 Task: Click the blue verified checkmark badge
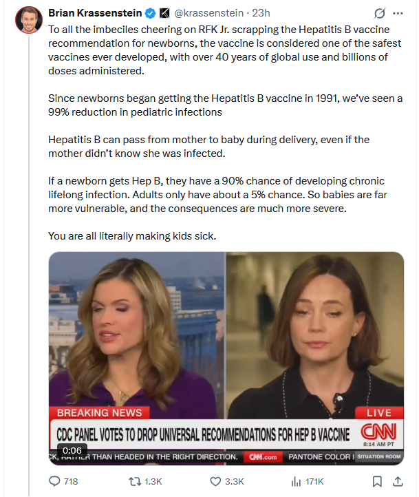pyautogui.click(x=151, y=13)
